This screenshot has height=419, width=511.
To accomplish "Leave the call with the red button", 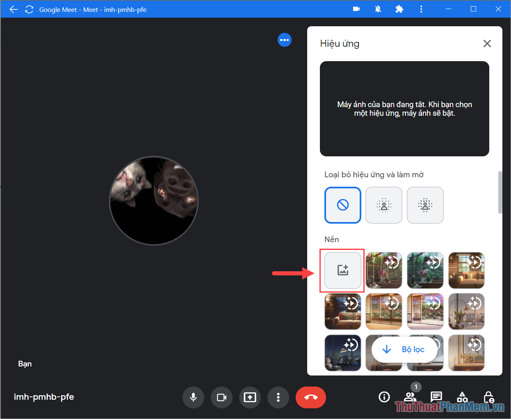I will (310, 397).
